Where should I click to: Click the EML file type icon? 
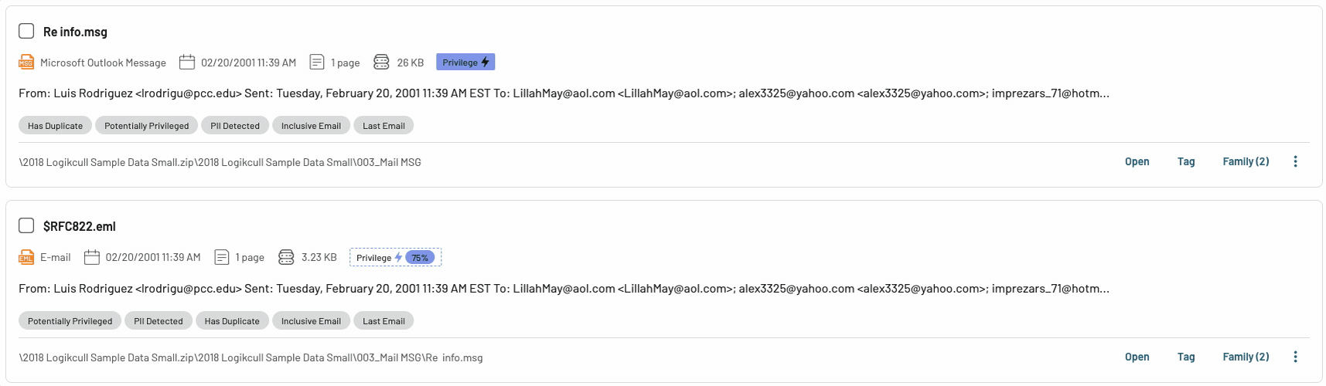26,257
